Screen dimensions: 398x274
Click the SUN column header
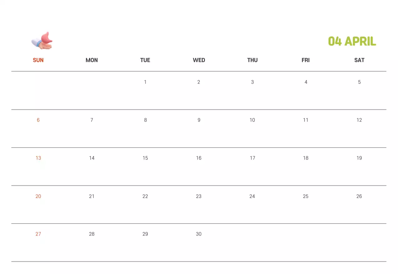click(x=38, y=60)
